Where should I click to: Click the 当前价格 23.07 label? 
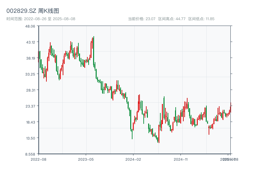[x=141, y=19]
